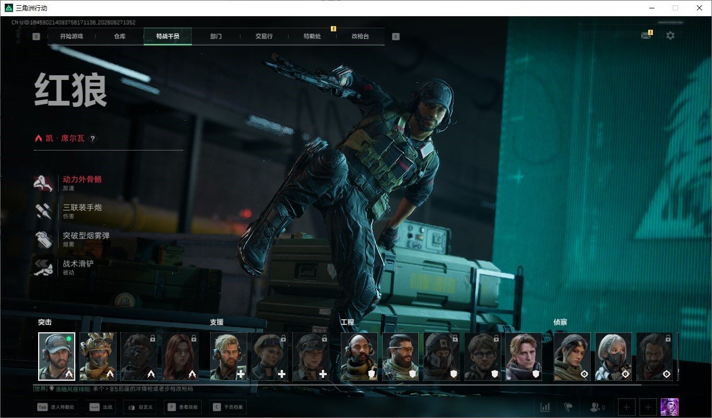Open the 交易行 tab
The image size is (712, 418).
click(x=264, y=37)
